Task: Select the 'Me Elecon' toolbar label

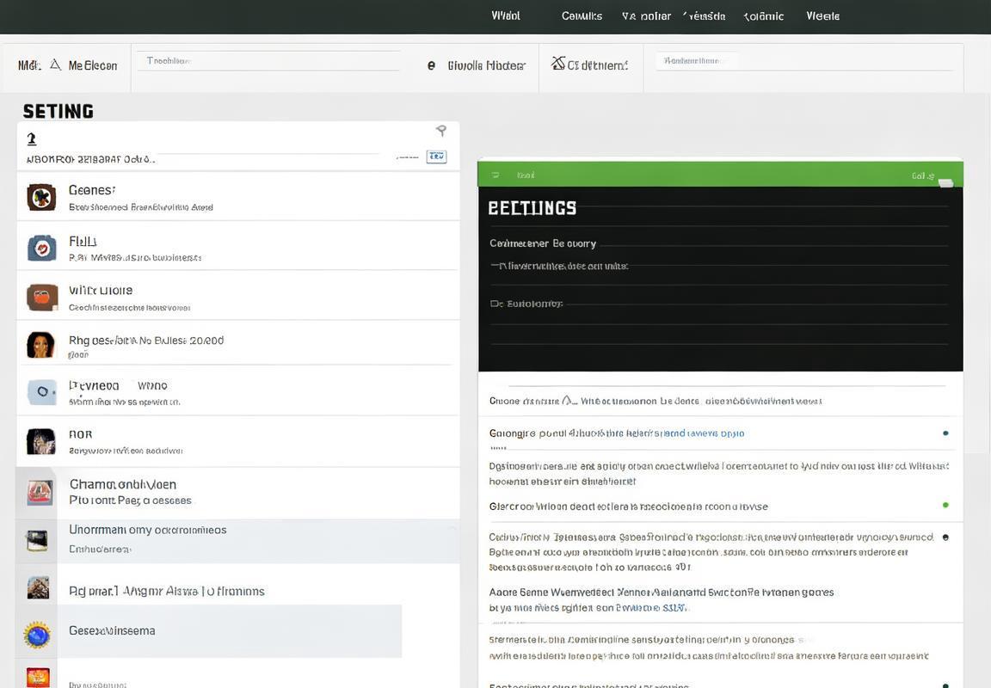Action: coord(93,65)
